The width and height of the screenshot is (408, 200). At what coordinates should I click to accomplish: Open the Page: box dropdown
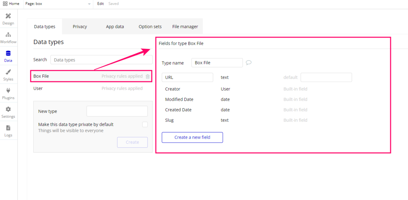[x=58, y=4]
